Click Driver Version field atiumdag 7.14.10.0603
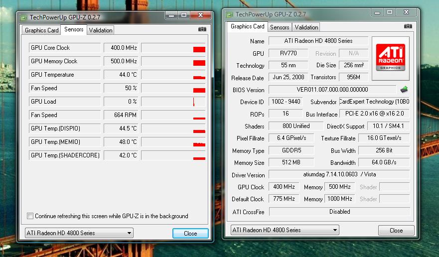439x257 pixels. [339, 174]
